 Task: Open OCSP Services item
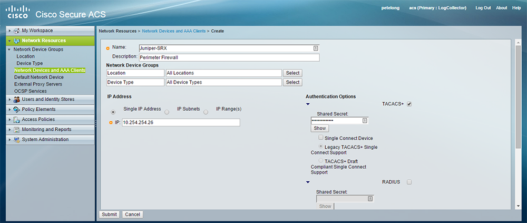[x=30, y=91]
